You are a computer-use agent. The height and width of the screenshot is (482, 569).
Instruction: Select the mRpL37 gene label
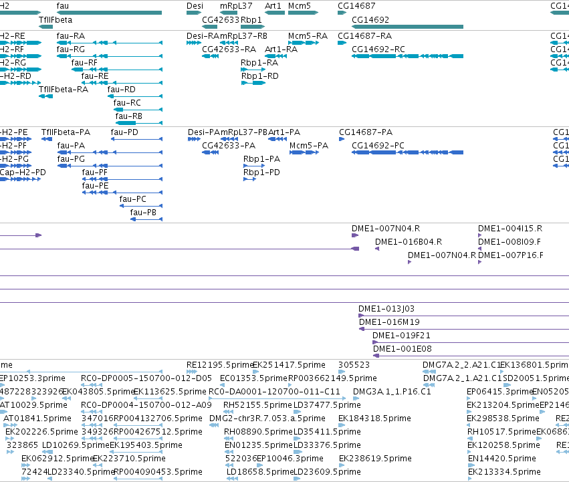pyautogui.click(x=236, y=6)
